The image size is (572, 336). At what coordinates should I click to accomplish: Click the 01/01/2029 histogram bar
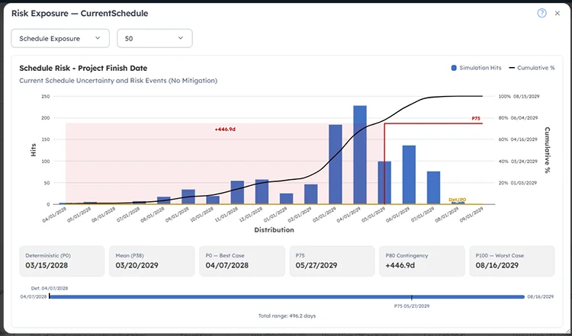286,199
